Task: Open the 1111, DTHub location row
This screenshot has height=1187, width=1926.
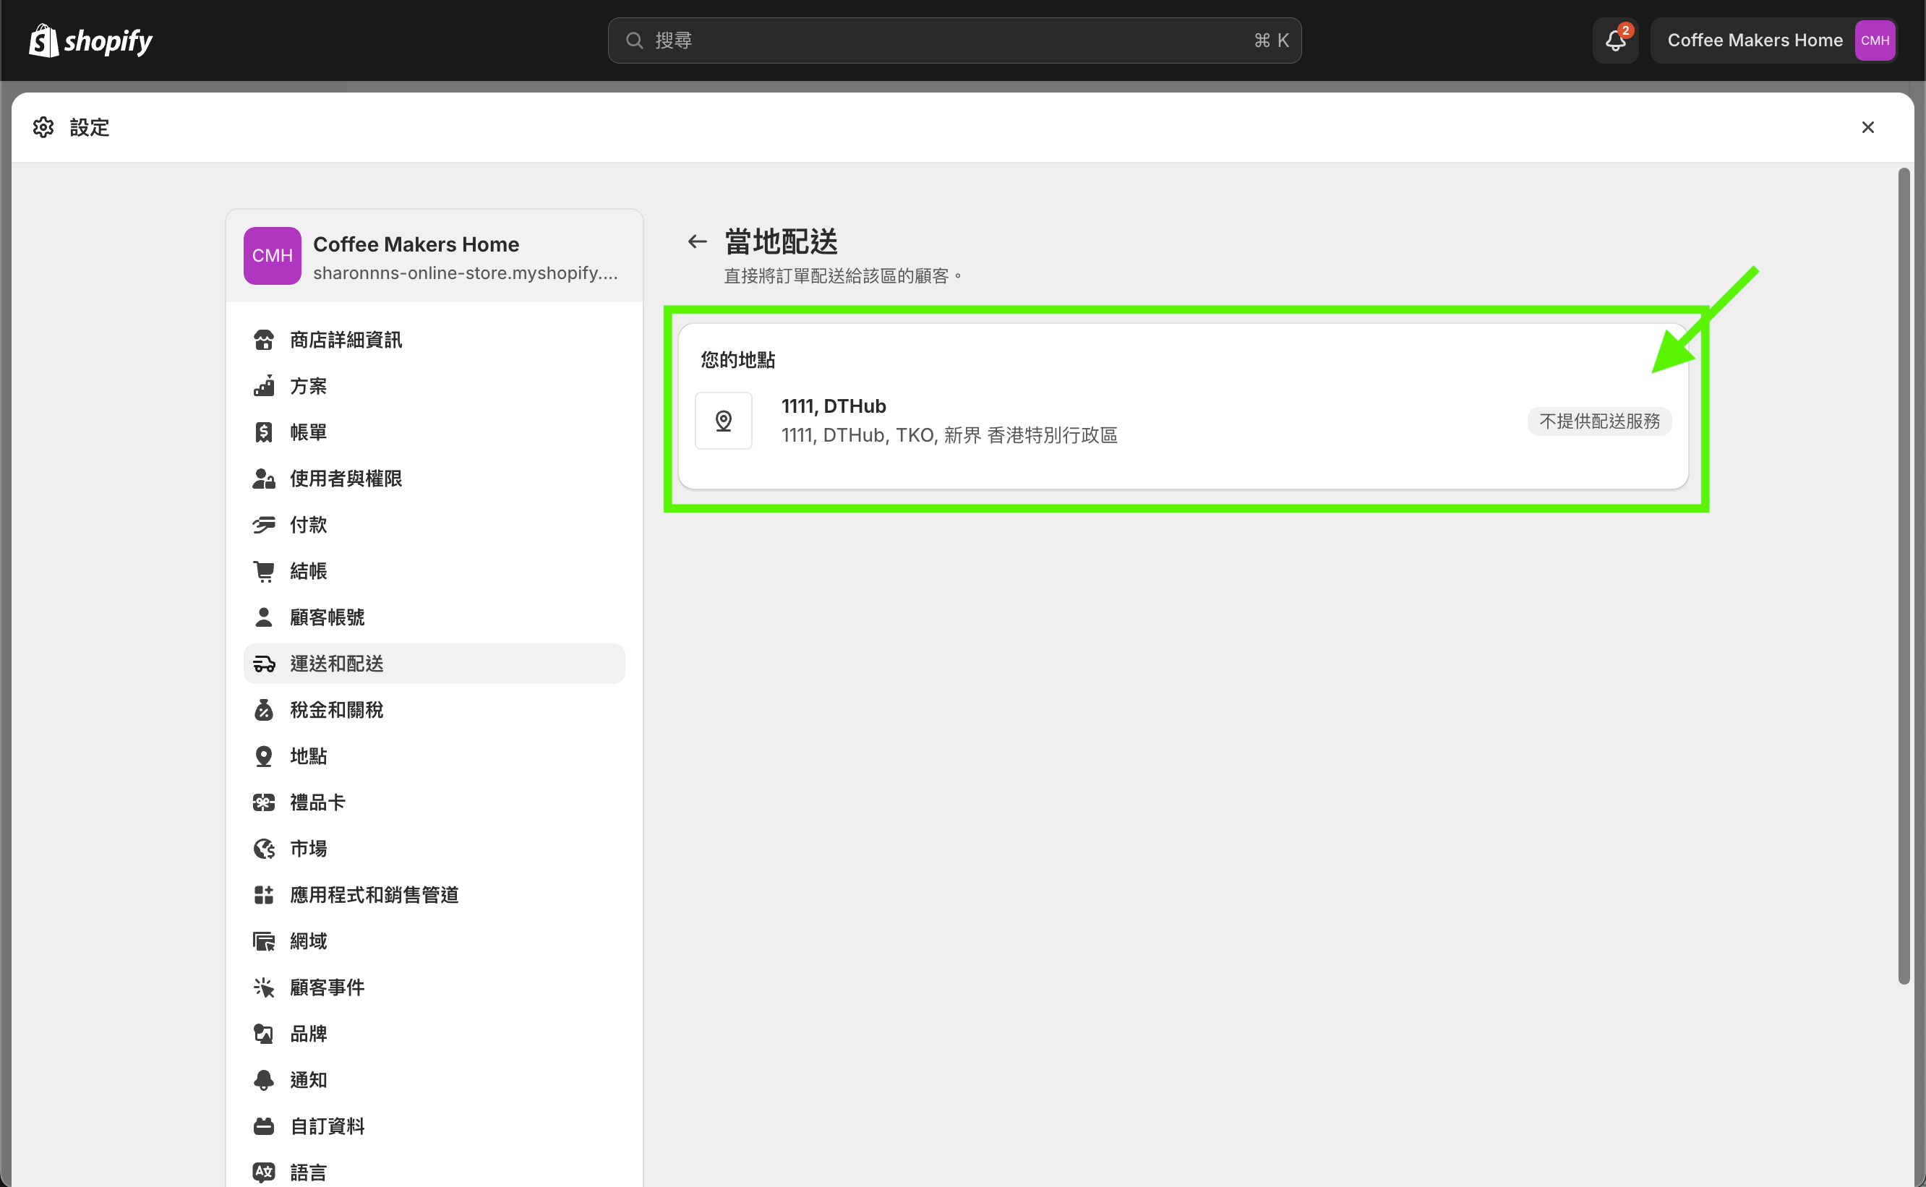Action: 1183,421
